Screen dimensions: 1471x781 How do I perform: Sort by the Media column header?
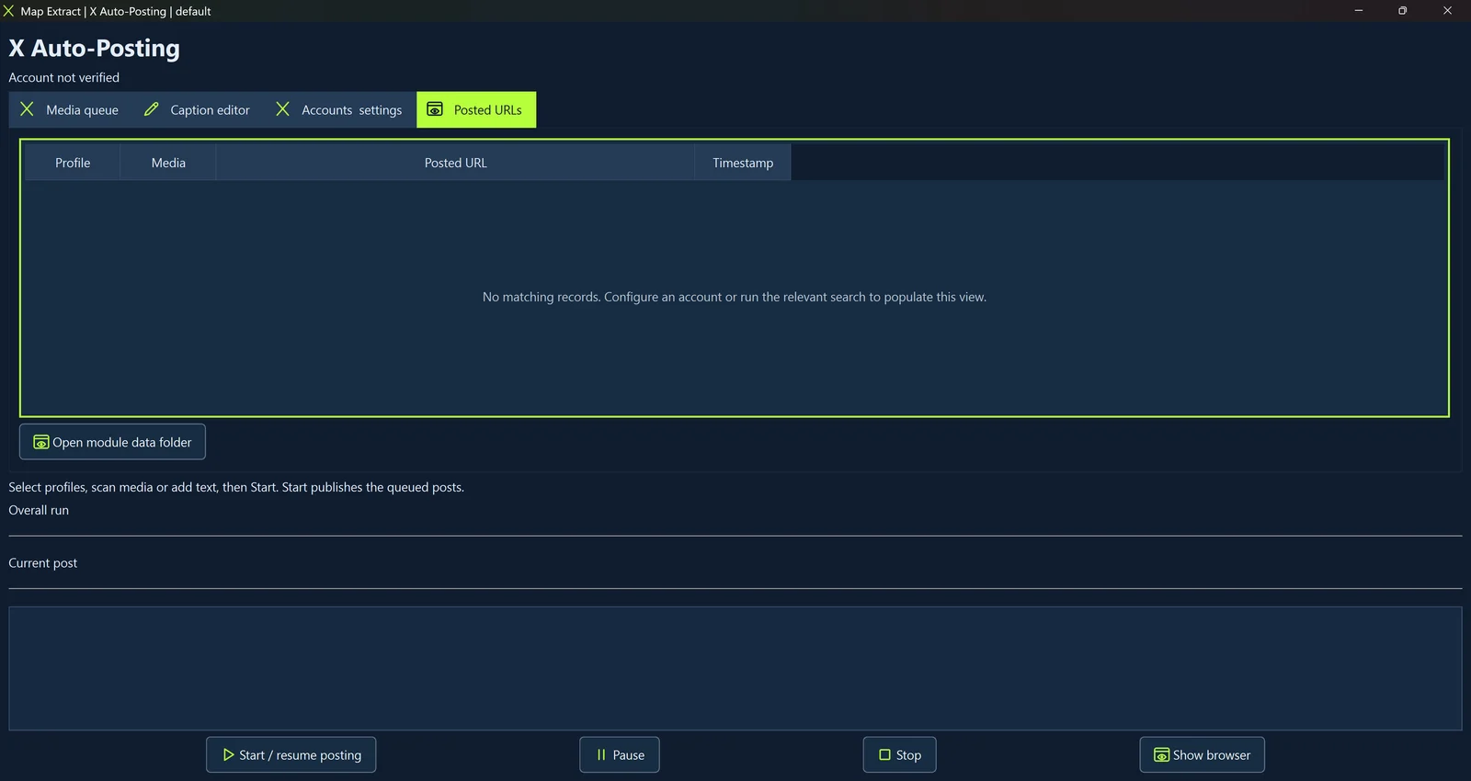tap(168, 163)
